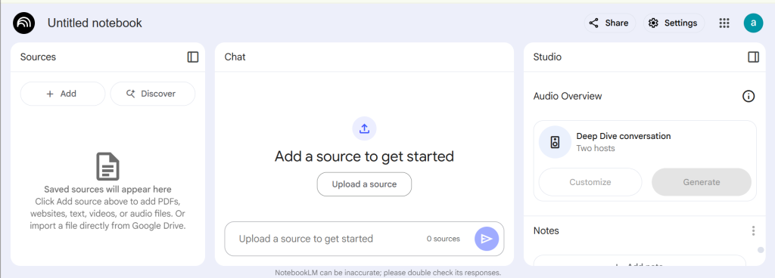The image size is (775, 278).
Task: Click the NotebookLM logo icon
Action: coord(23,23)
